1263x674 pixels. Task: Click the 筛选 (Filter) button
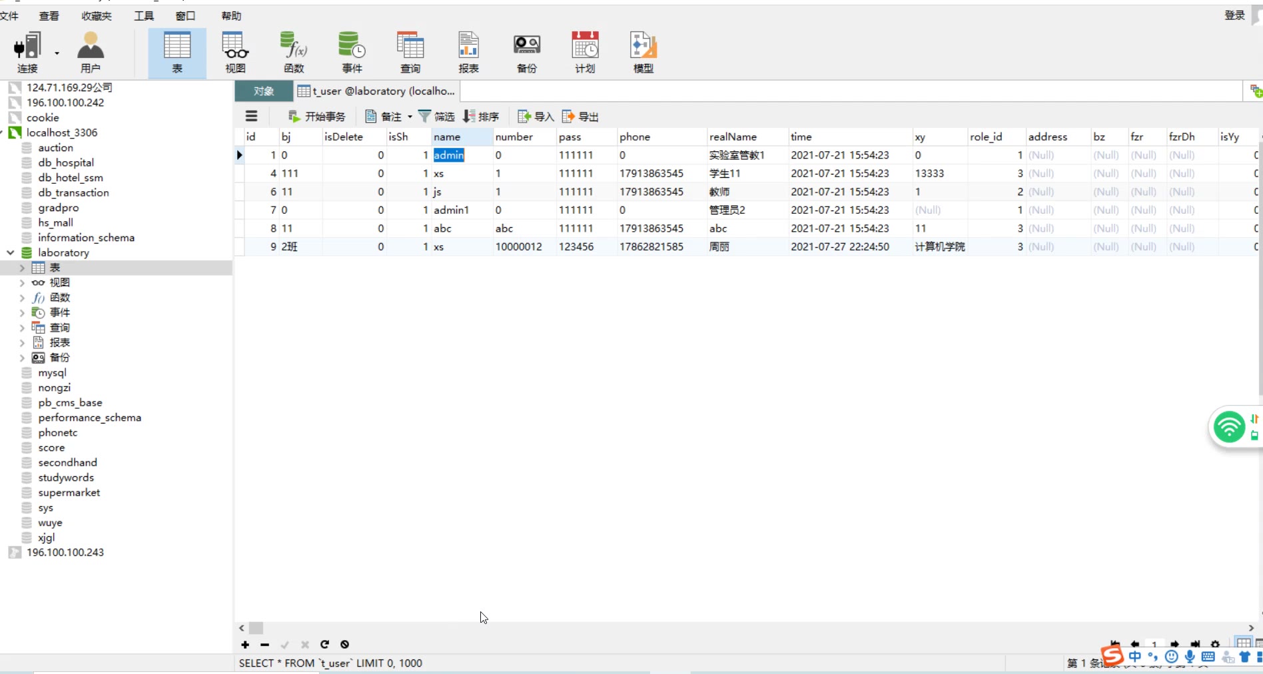tap(436, 117)
